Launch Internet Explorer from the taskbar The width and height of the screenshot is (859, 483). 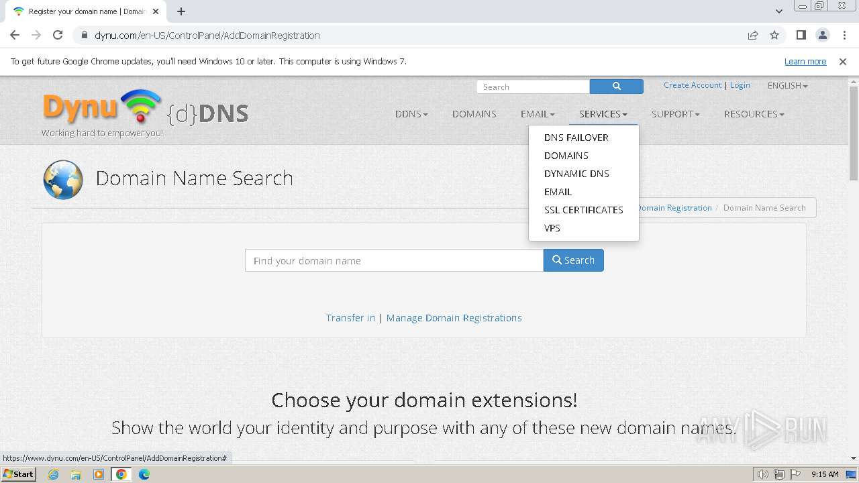54,474
